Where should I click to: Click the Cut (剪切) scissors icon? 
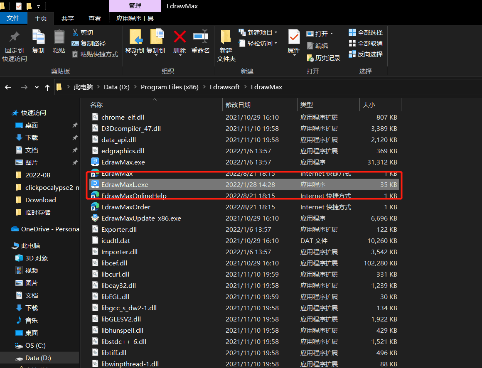click(x=75, y=32)
